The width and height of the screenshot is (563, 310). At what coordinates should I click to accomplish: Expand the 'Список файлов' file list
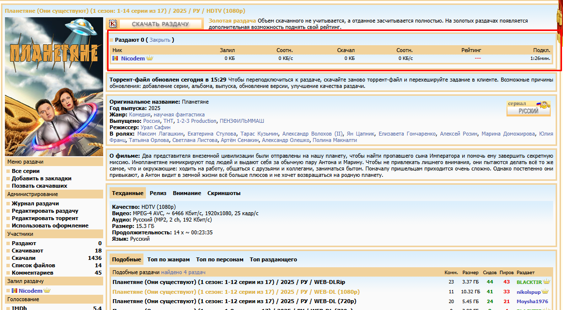29,265
